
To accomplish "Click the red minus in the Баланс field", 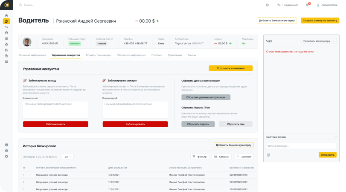I will click(215, 43).
